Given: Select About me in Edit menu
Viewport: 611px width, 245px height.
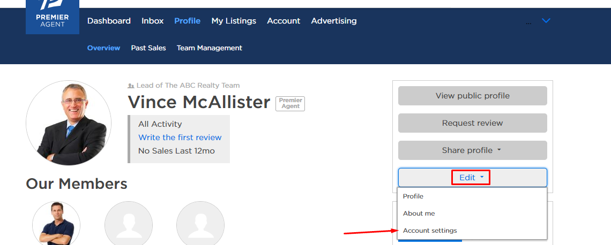Looking at the screenshot, I should tap(419, 213).
